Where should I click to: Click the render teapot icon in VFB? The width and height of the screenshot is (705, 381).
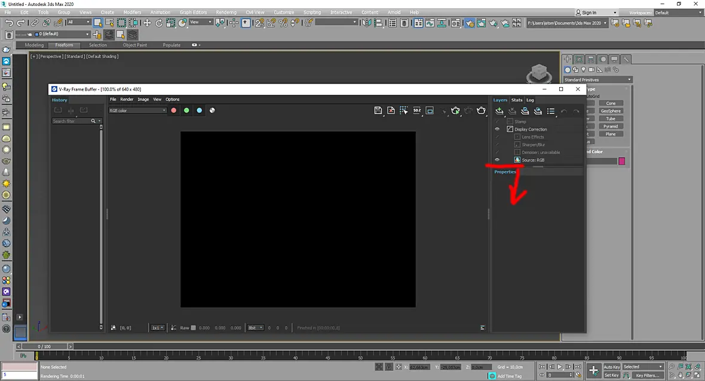481,110
